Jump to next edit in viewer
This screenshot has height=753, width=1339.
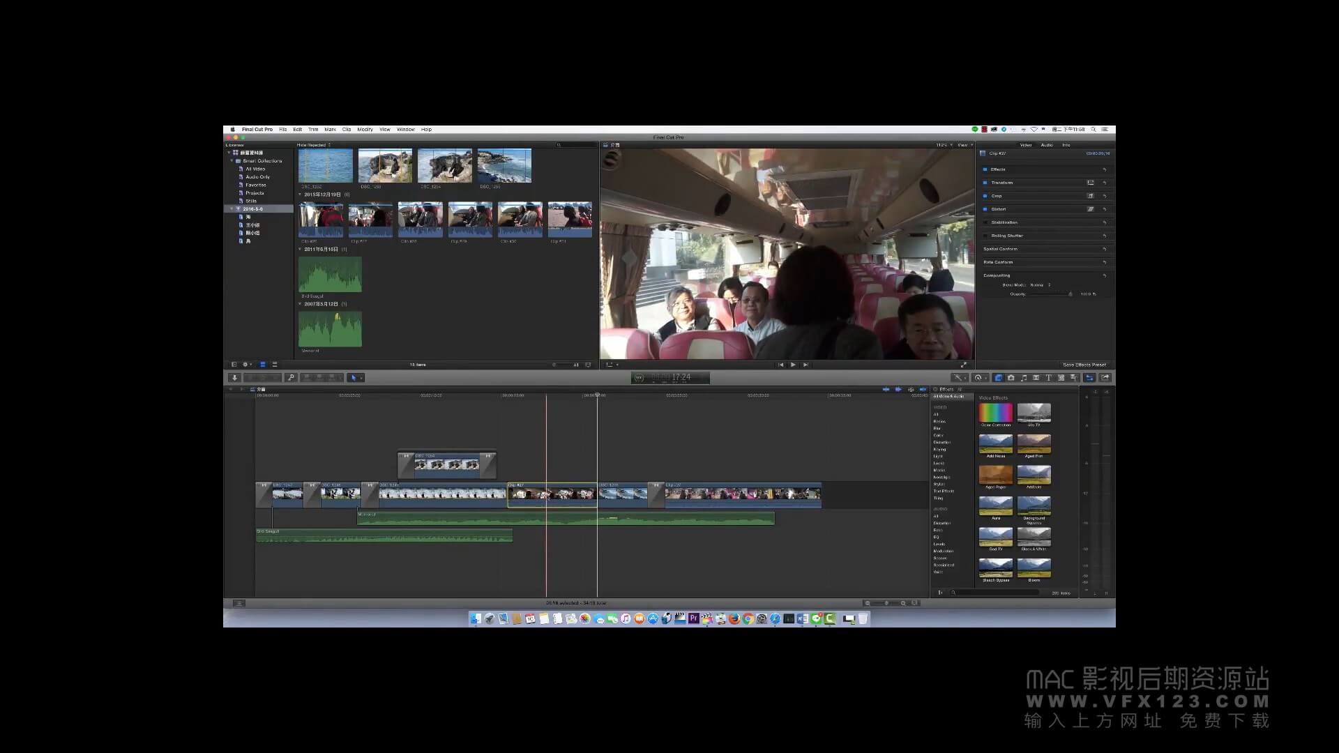coord(805,365)
